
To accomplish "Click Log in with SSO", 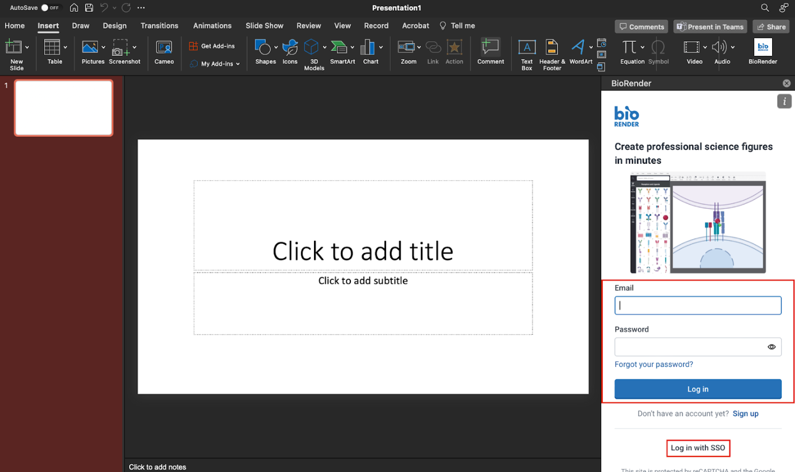I will tap(698, 448).
